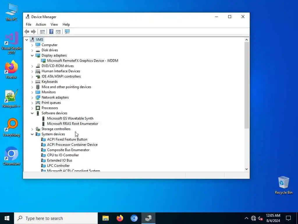
Task: Select the Recycle Bin desktop icon
Action: coord(283,185)
